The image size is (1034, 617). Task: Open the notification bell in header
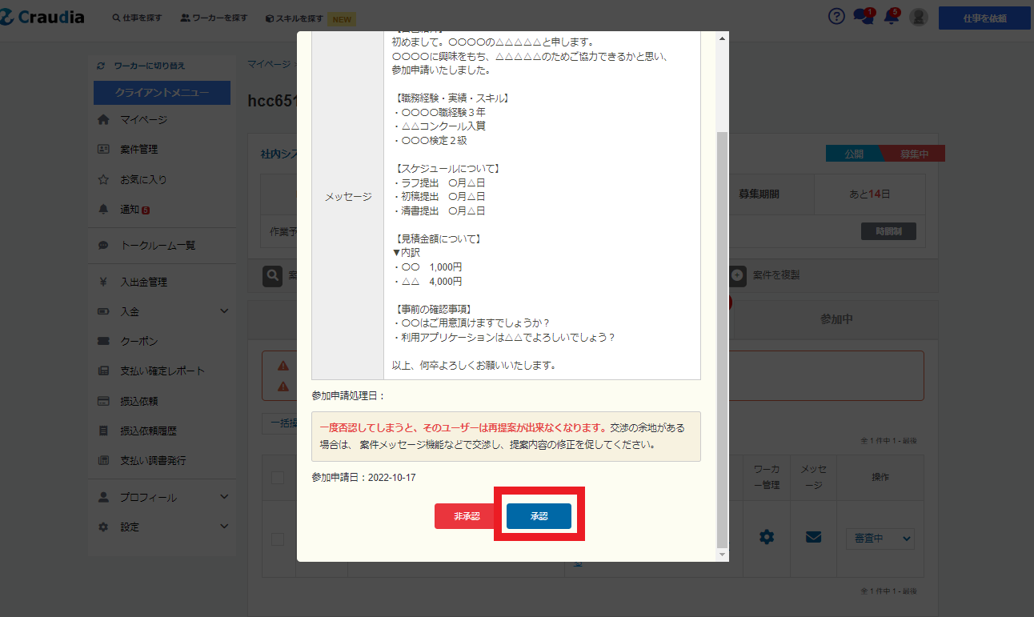pos(892,17)
